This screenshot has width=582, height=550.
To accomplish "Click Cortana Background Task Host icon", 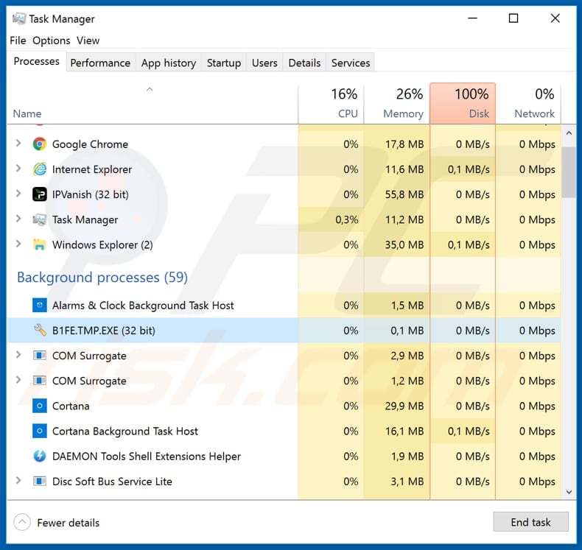I will (x=39, y=431).
